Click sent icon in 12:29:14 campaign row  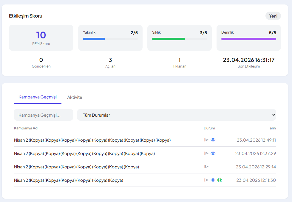tap(206, 167)
